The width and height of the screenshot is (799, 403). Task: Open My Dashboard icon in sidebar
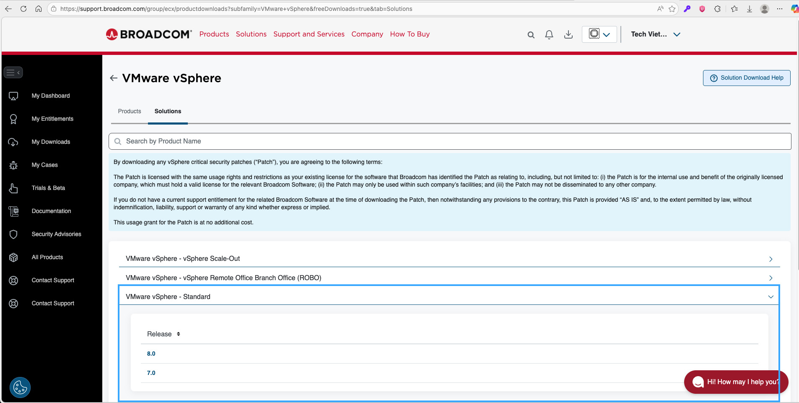click(13, 96)
